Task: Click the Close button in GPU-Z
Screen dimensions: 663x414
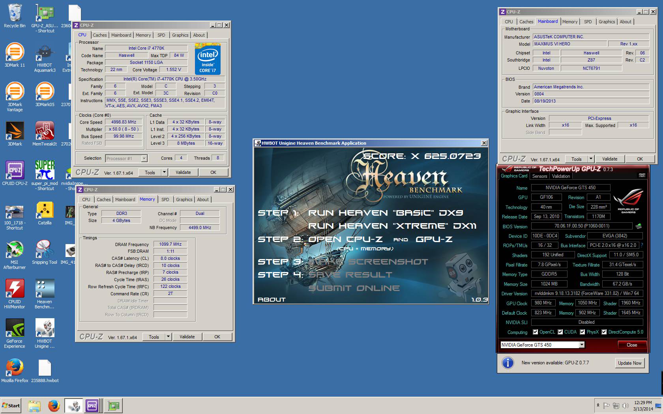Action: click(x=632, y=345)
